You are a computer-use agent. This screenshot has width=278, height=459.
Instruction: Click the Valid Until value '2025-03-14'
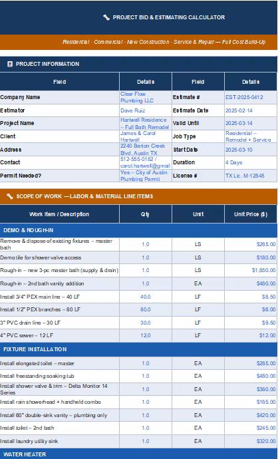pos(239,123)
